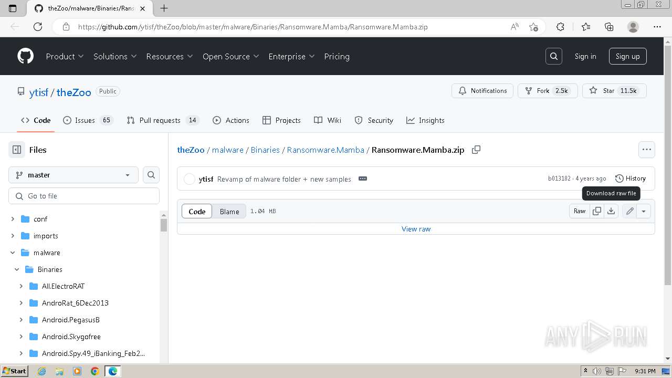The image size is (672, 378).
Task: Expand the Solutions menu
Action: tap(115, 56)
